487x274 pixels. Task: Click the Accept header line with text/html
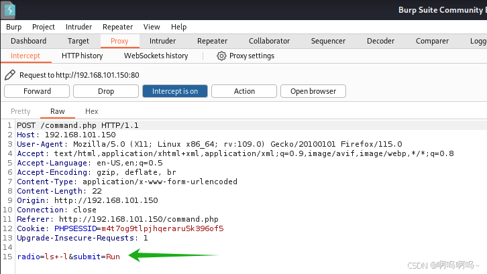pyautogui.click(x=235, y=153)
